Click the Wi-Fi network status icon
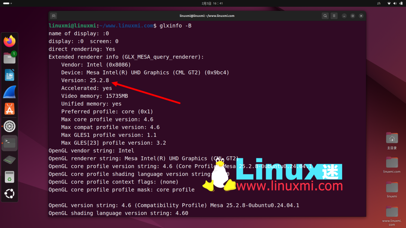 pos(389,3)
